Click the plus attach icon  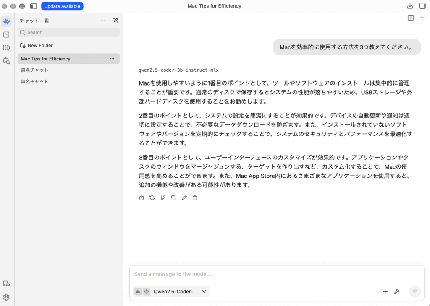(x=385, y=291)
